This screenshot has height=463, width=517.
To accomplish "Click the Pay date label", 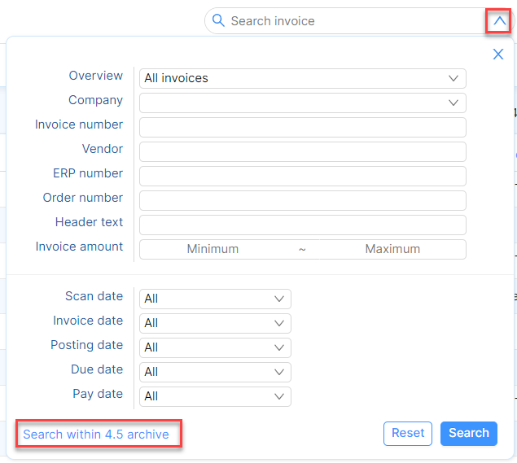I will coord(98,394).
